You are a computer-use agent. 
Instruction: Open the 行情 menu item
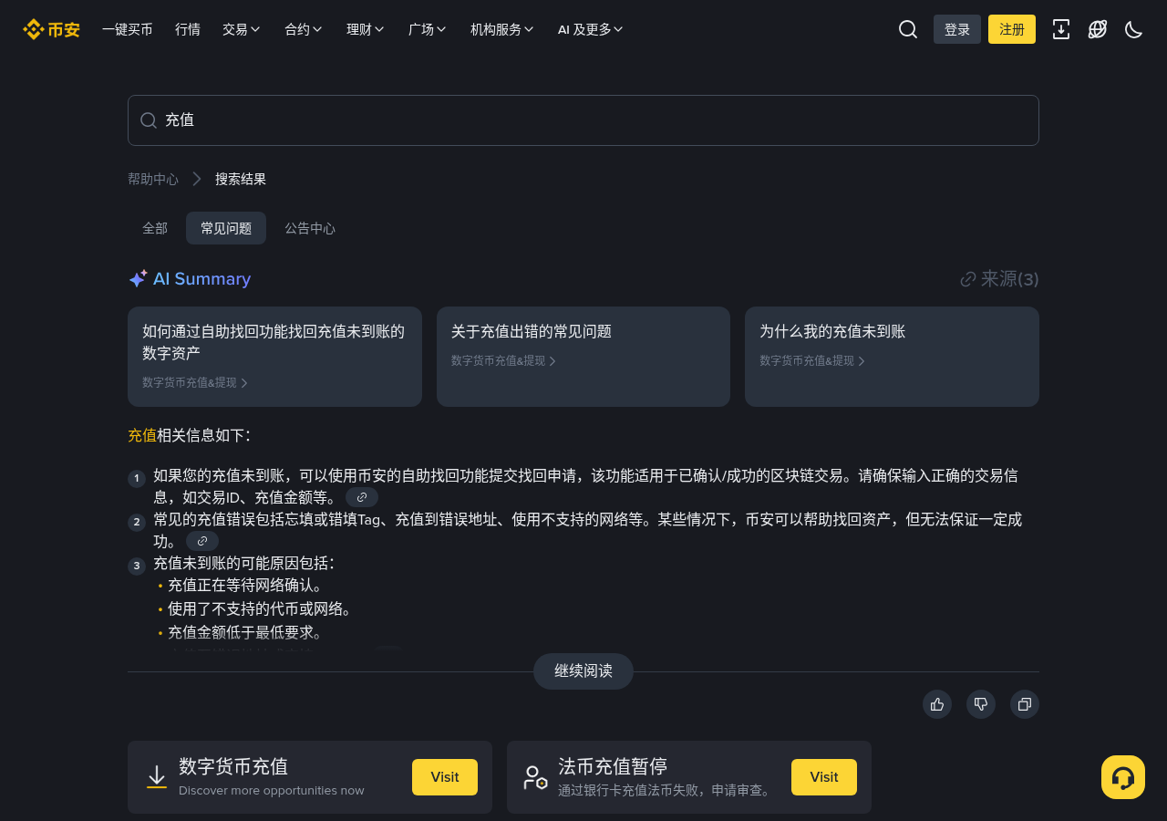tap(188, 29)
